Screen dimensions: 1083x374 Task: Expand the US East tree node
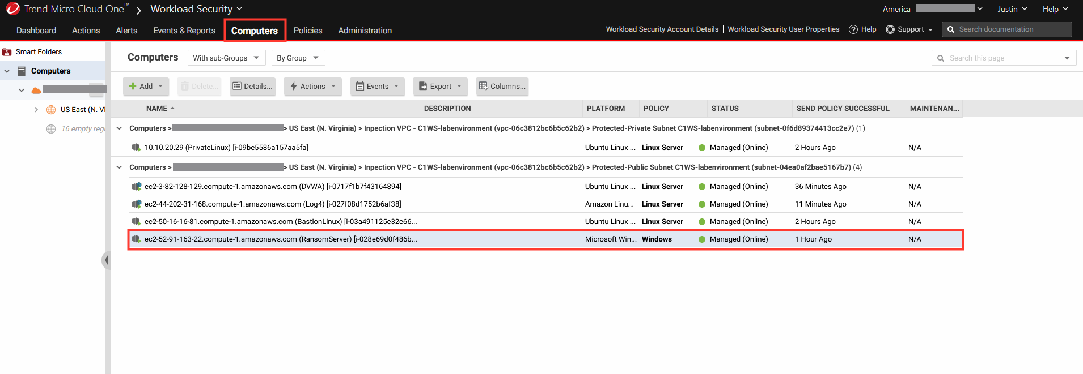36,110
